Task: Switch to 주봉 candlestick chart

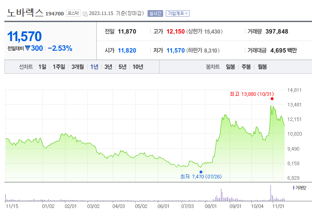Action: coord(246,67)
